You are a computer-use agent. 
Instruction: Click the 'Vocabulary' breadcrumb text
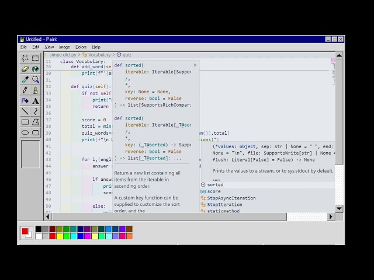(x=99, y=55)
